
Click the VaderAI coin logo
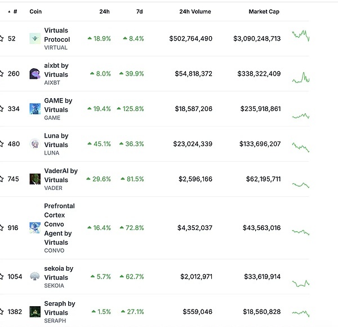(34, 179)
